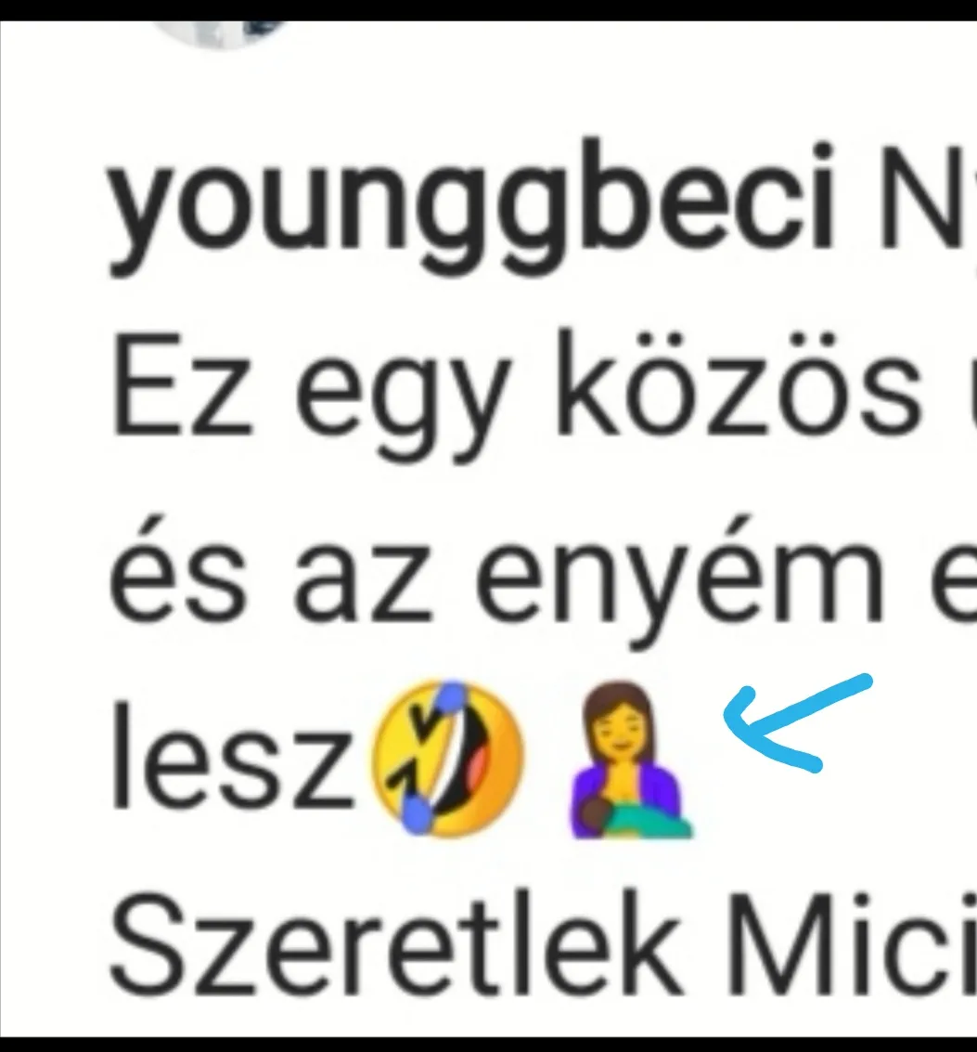Click the cut-off letter after "közös"
977x1052 pixels.
point(972,393)
